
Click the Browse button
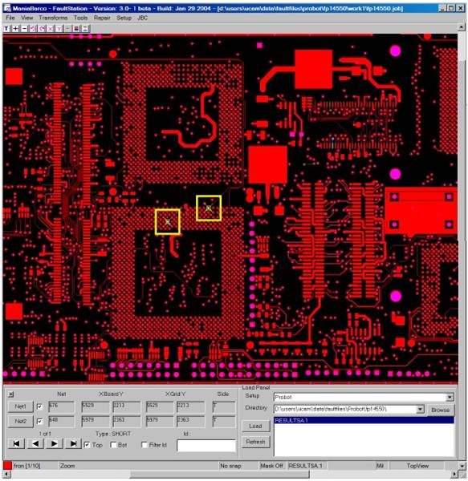click(440, 410)
